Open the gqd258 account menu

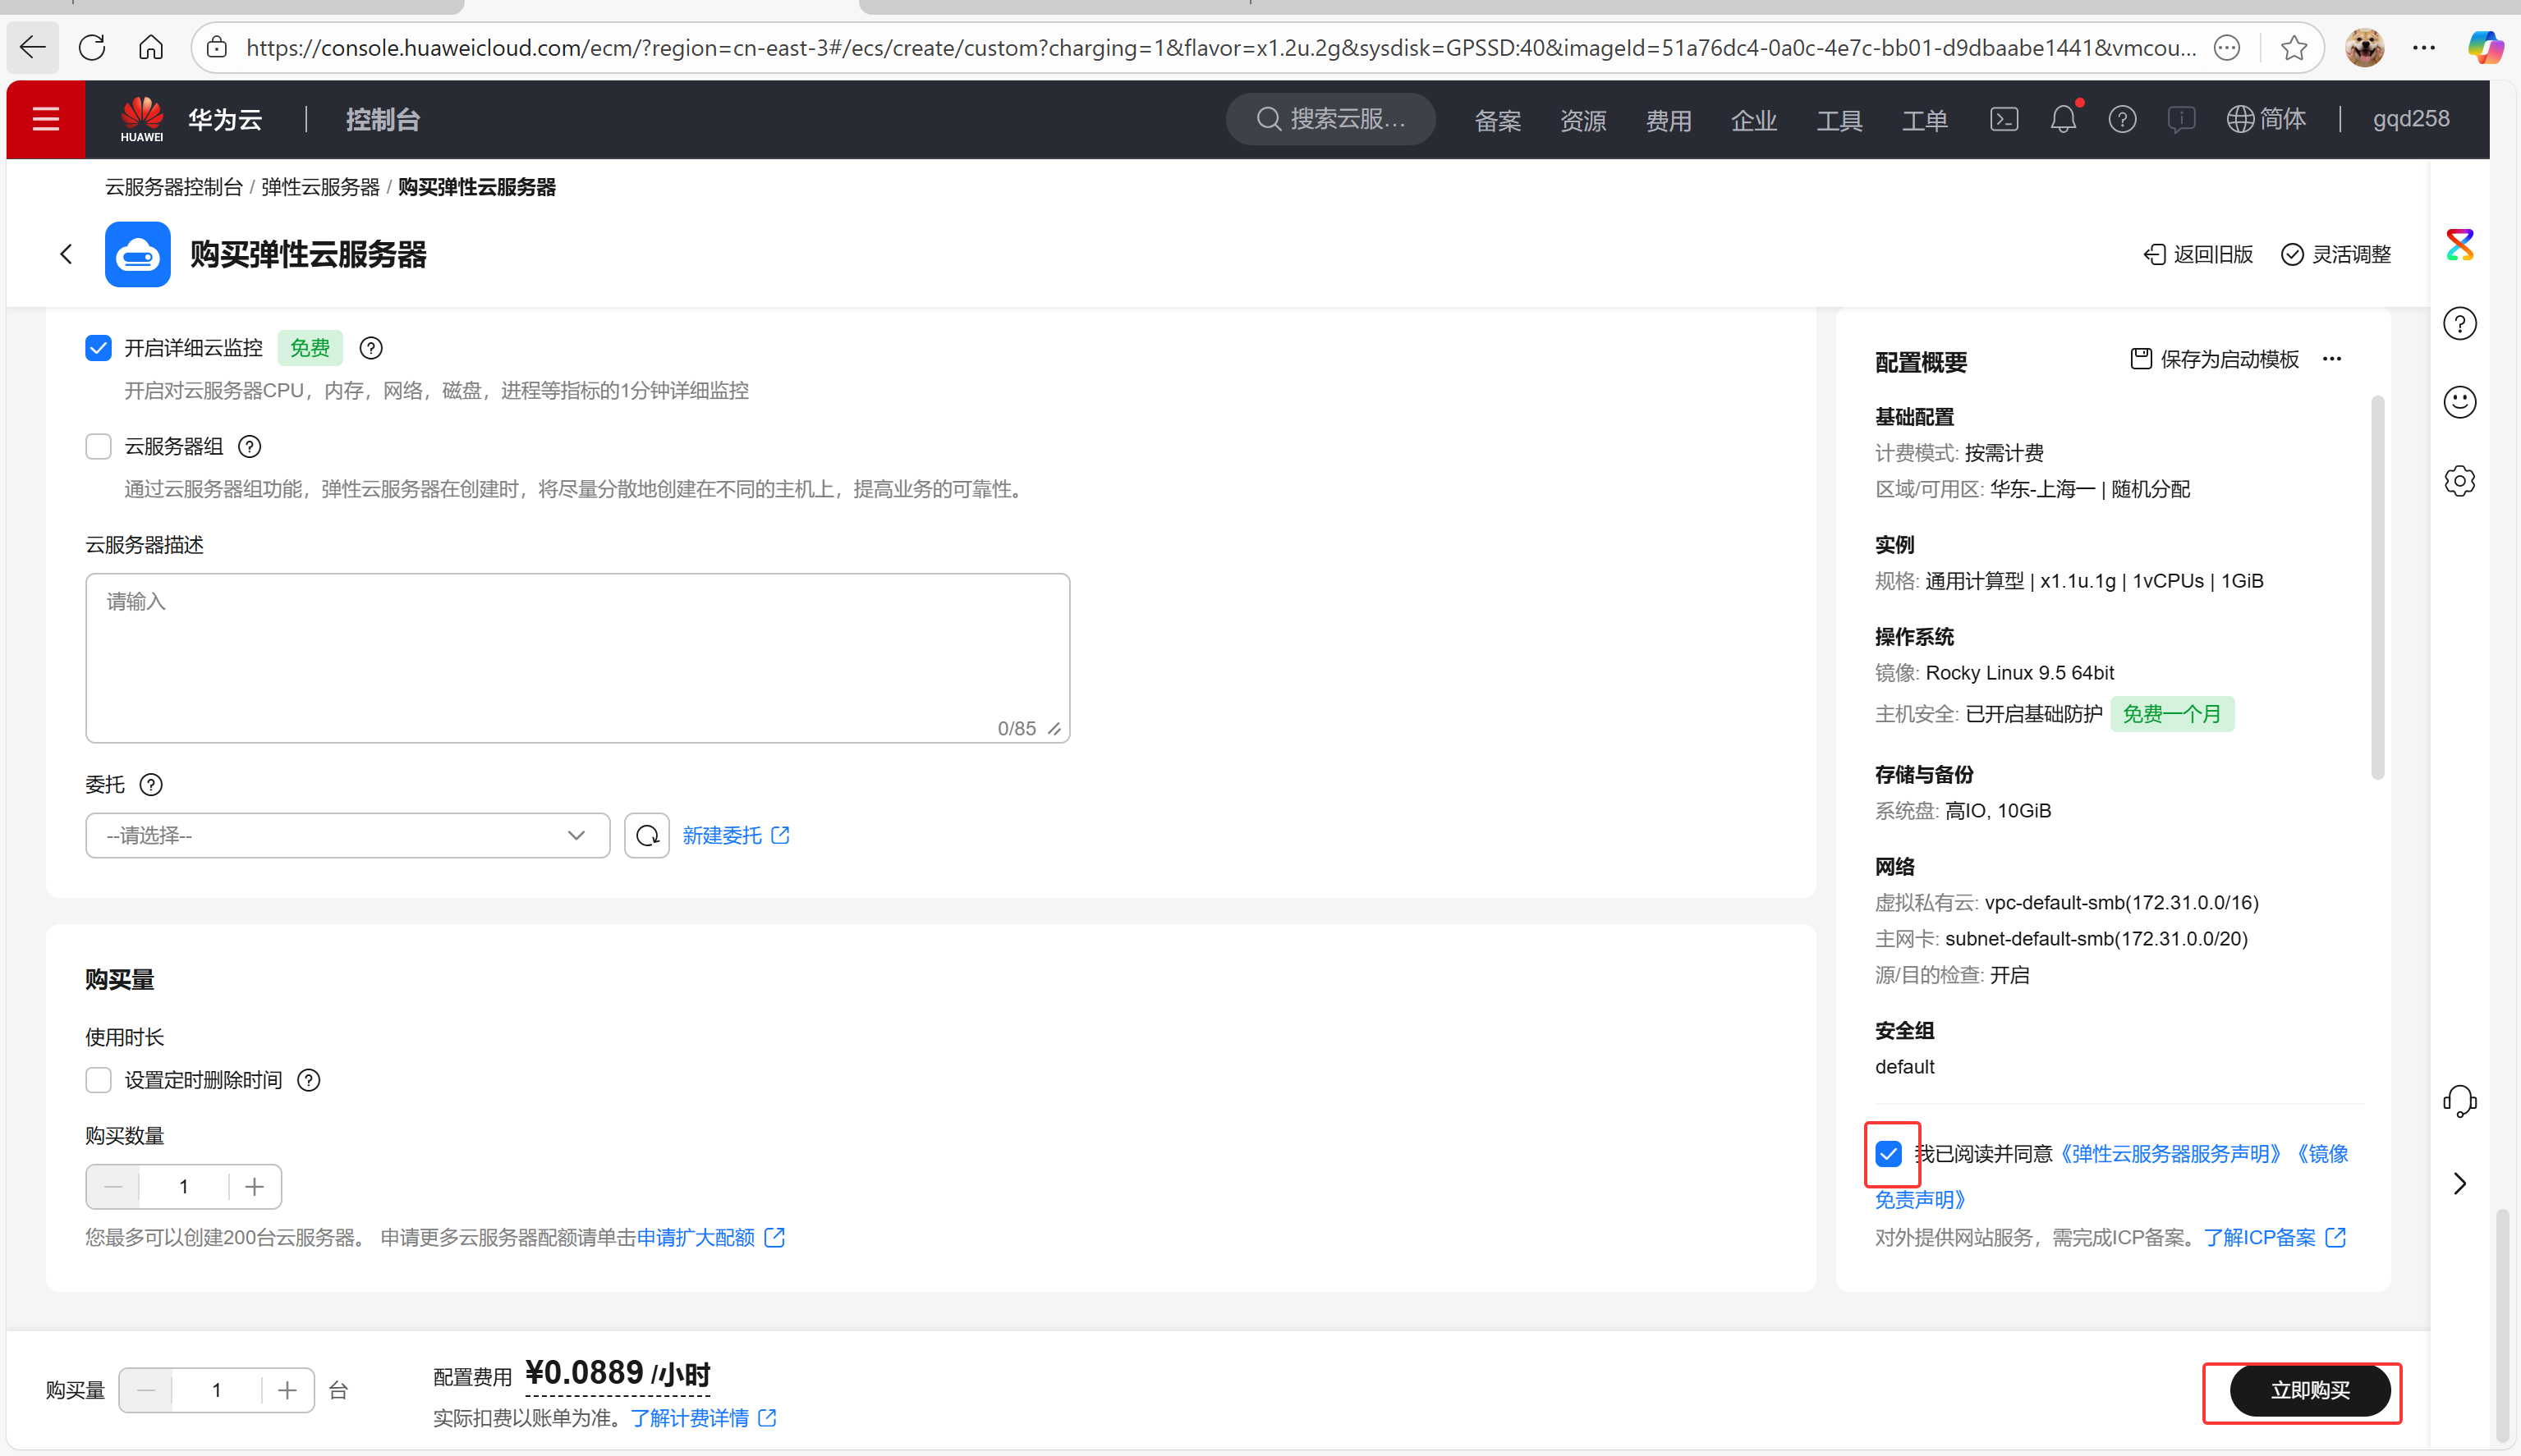point(2411,119)
